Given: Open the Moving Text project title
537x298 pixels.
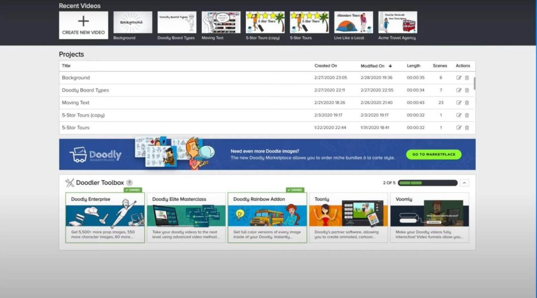Looking at the screenshot, I should click(76, 102).
